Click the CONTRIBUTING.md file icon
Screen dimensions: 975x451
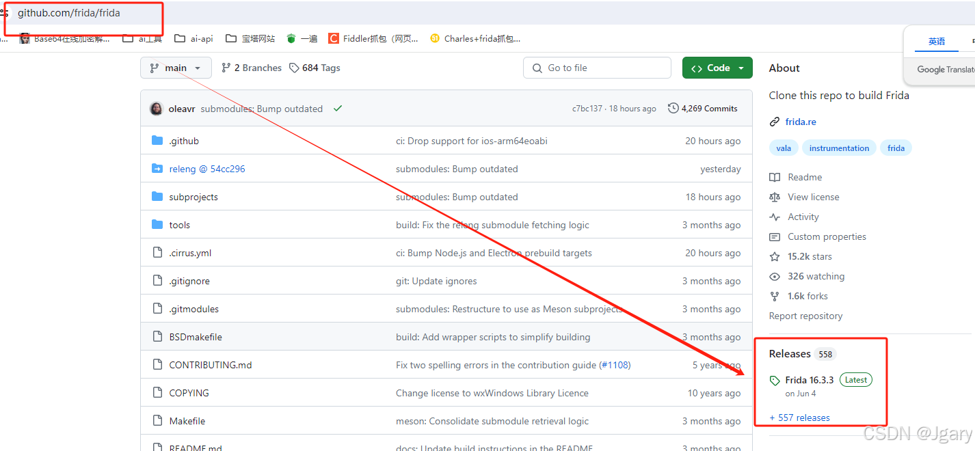(x=157, y=365)
